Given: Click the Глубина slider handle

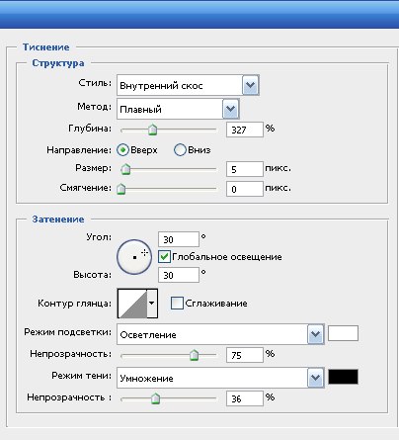Looking at the screenshot, I should pos(152,130).
